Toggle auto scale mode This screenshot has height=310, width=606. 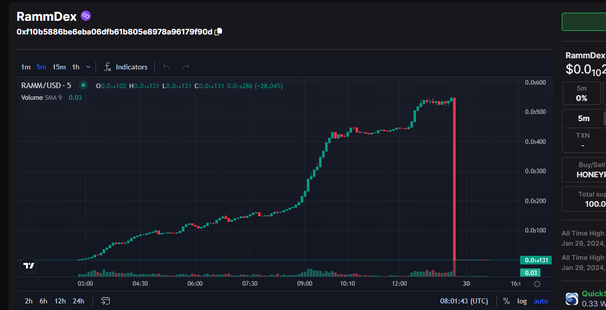point(540,301)
